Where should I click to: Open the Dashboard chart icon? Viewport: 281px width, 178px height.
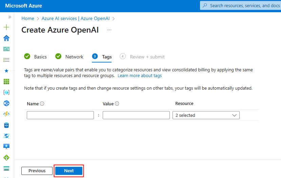[6, 49]
